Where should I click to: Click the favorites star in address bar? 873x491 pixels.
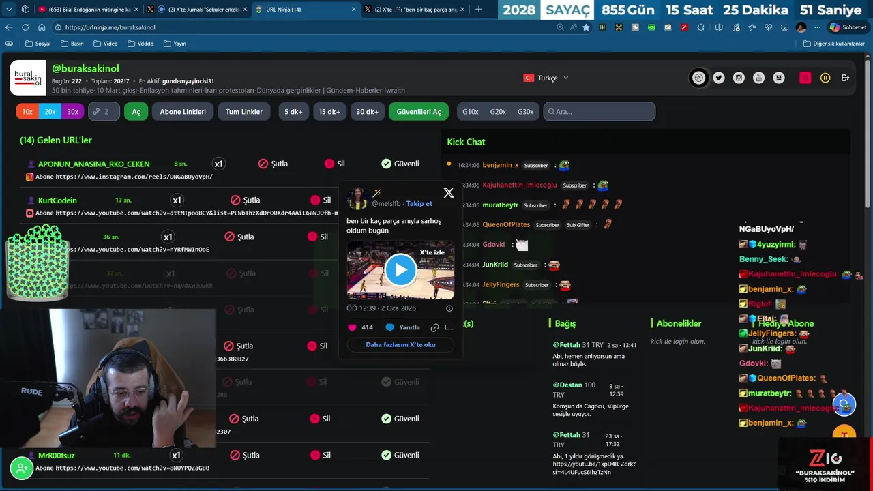click(586, 27)
